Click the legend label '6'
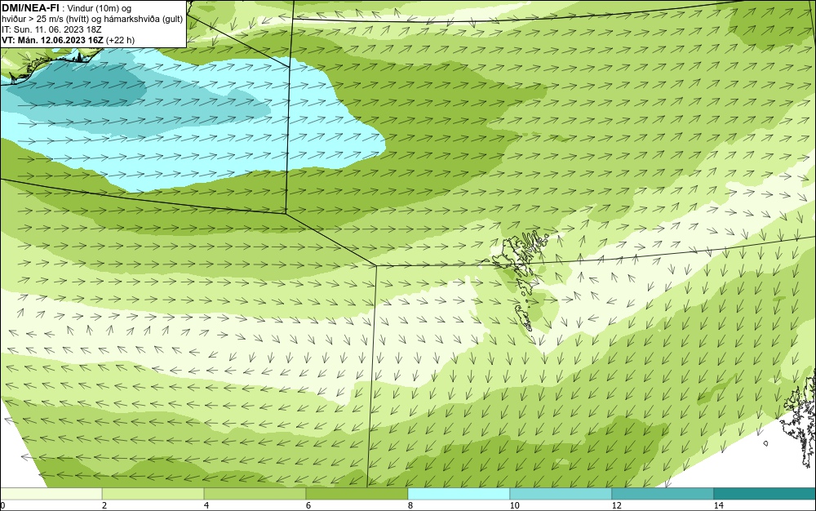This screenshot has width=816, height=511. click(x=308, y=505)
